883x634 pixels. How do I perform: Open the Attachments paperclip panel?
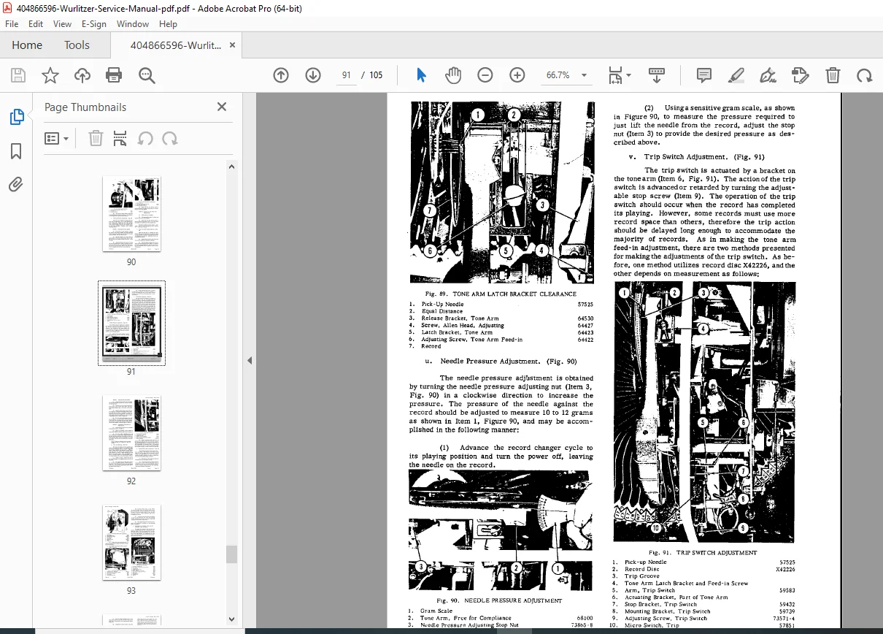(x=16, y=184)
